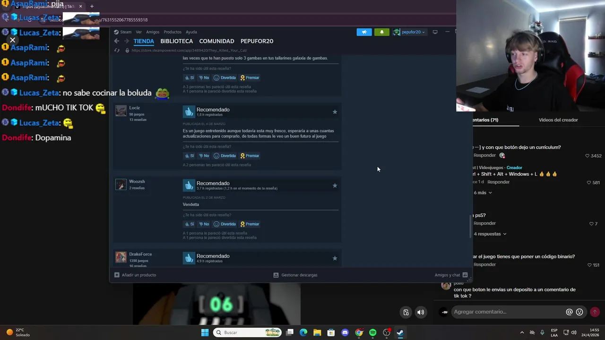Reply to the 'código binario' comment
The width and height of the screenshot is (605, 340).
point(484,264)
